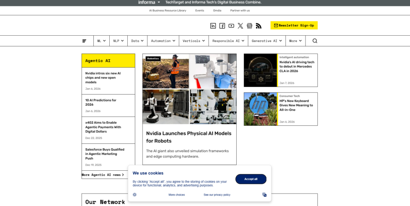Screen dimensions: 410x206
Task: Click the Robotics tag on featured image
Action: (153, 59)
